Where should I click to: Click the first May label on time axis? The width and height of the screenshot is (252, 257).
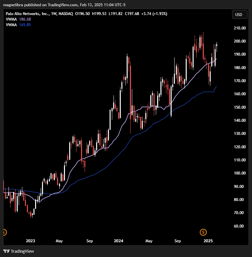pyautogui.click(x=59, y=241)
